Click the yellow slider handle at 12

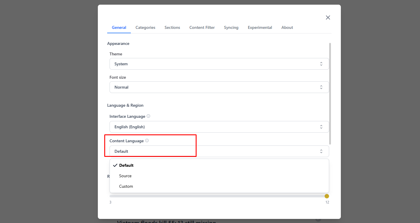[327, 196]
